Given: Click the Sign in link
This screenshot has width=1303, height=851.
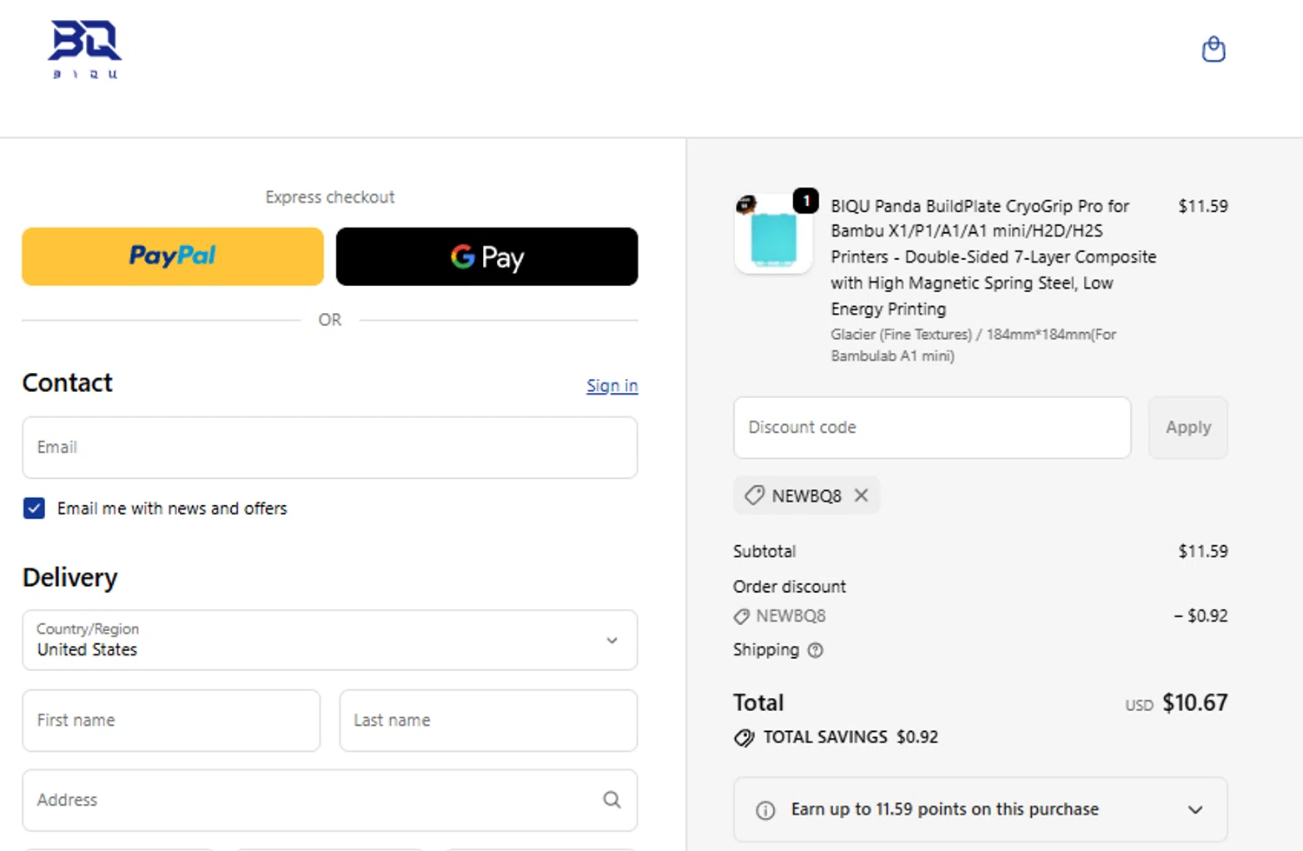Looking at the screenshot, I should (612, 385).
